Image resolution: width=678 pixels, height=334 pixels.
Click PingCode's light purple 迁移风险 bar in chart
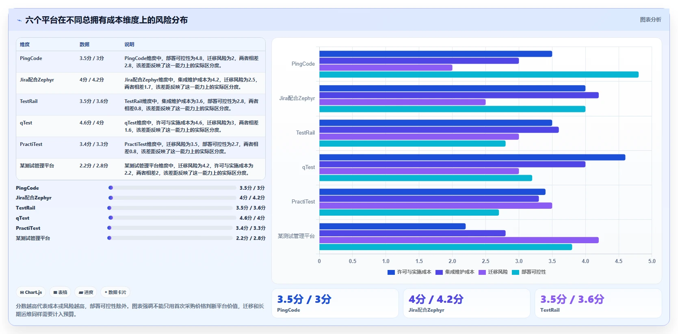coord(386,68)
